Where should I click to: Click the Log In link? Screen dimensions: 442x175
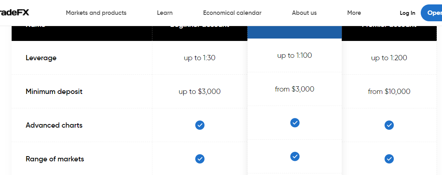tap(408, 13)
